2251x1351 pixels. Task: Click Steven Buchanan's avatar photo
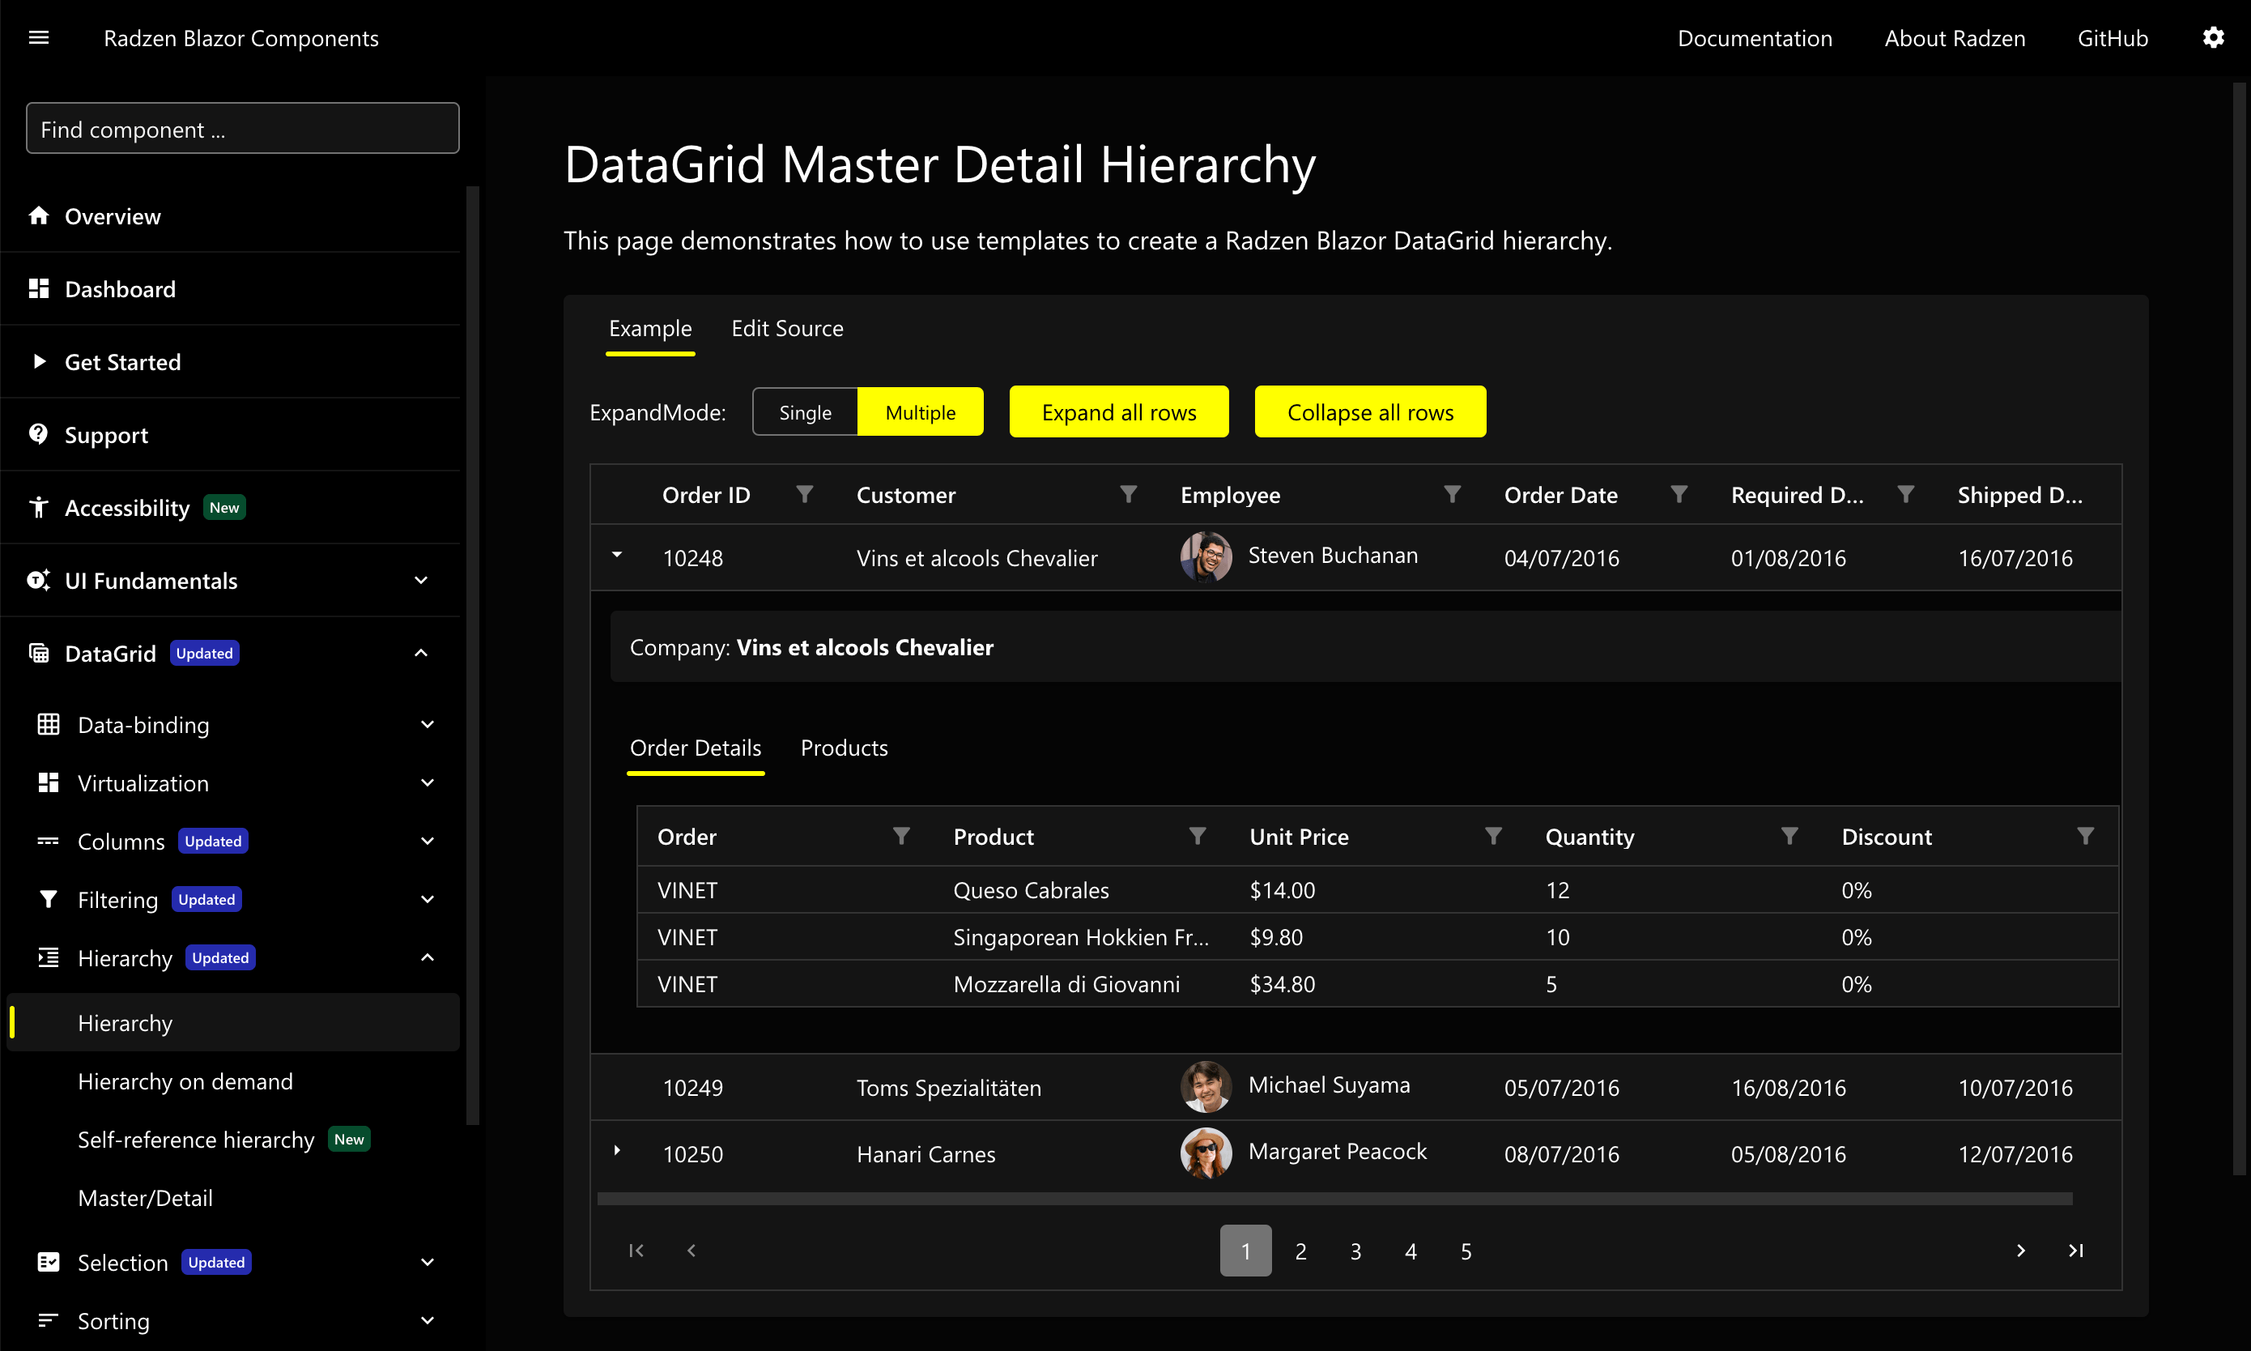coord(1206,556)
